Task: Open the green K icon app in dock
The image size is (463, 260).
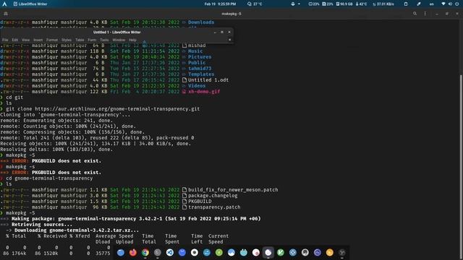Action: pos(281,253)
